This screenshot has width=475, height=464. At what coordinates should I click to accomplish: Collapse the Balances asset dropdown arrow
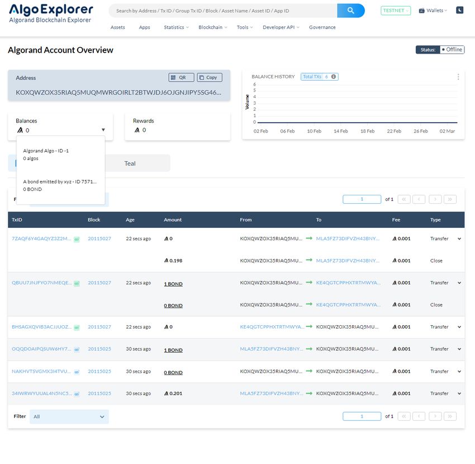[103, 130]
